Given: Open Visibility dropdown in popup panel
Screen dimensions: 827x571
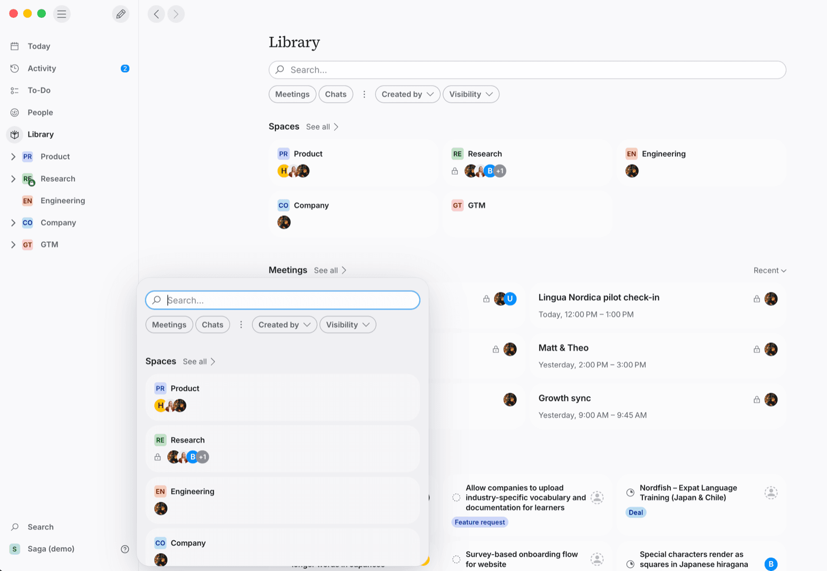Looking at the screenshot, I should click(348, 325).
